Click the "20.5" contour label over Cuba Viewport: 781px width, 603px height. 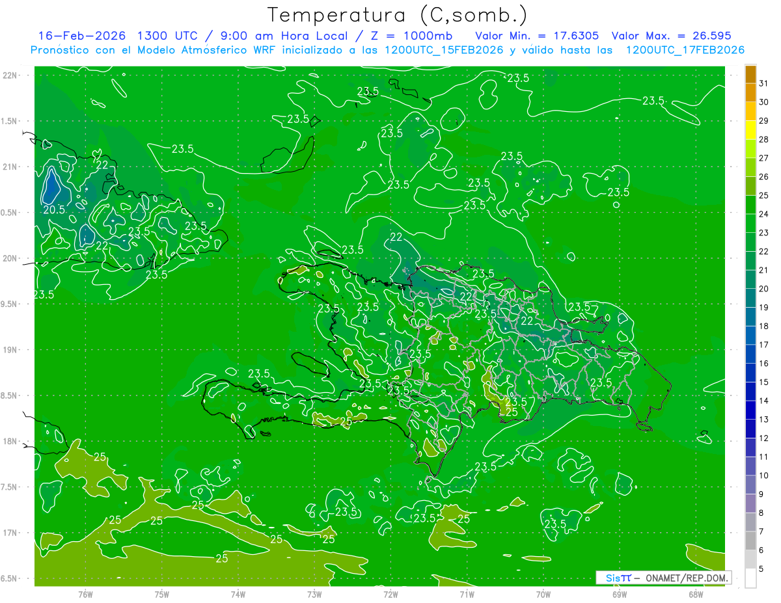click(54, 209)
